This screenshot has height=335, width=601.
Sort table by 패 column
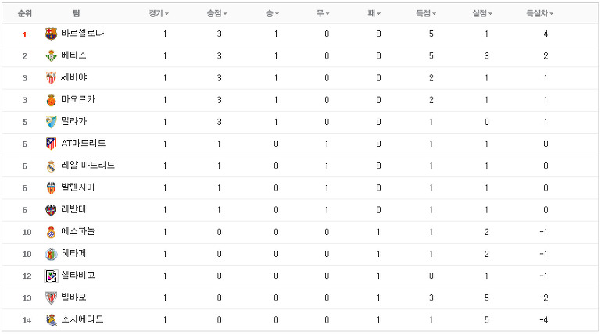point(374,14)
